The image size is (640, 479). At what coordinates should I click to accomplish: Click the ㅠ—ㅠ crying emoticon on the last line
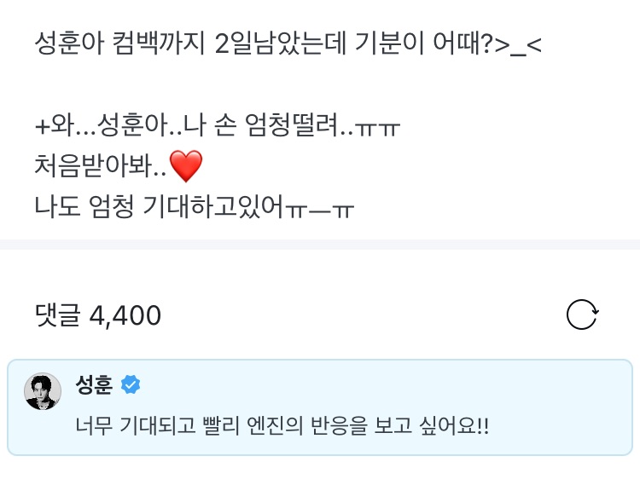tap(320, 211)
